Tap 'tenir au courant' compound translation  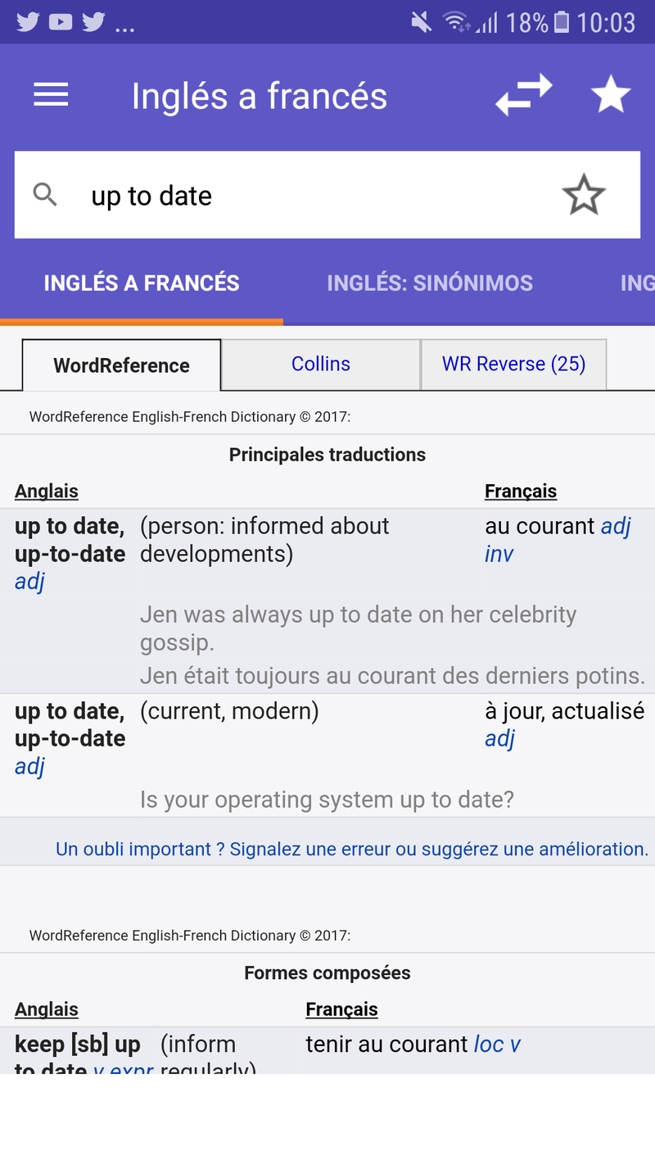coord(386,1044)
